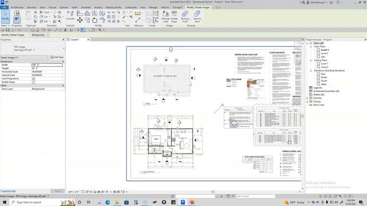
Task: Click Bring to Front
Action: pyautogui.click(x=185, y=17)
